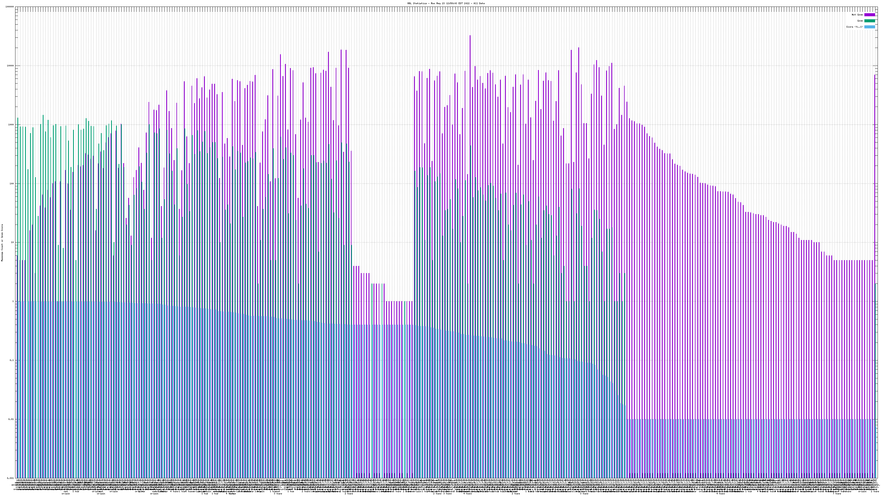This screenshot has height=496, width=882.
Task: Click the peak of the tallest purple bar
Action: 470,36
